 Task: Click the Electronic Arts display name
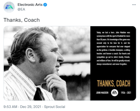pyautogui.click(x=30, y=5)
